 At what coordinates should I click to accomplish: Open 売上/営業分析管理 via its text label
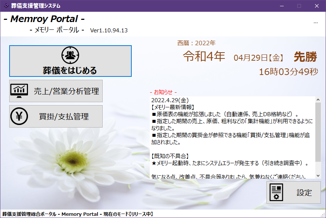click(x=66, y=91)
